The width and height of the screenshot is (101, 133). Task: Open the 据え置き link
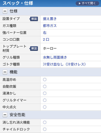(x=50, y=19)
